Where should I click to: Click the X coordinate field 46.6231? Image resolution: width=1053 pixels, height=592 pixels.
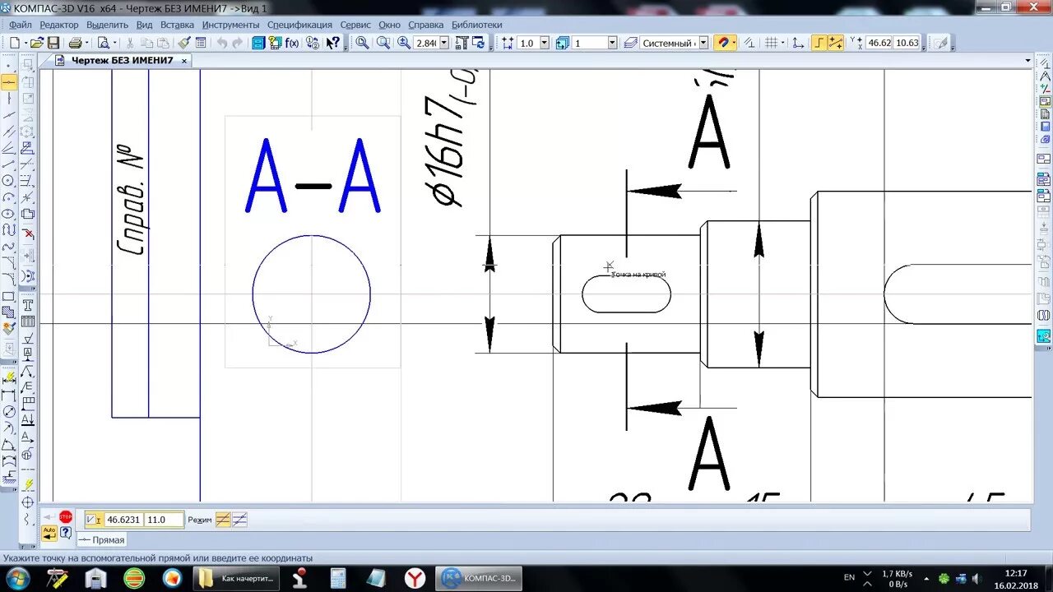point(123,520)
